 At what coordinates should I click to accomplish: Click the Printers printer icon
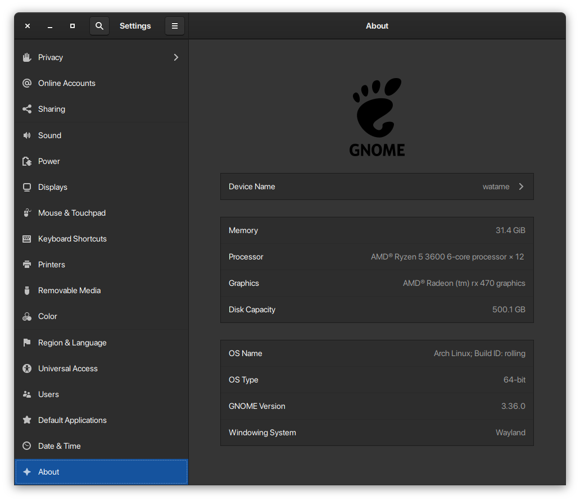pyautogui.click(x=27, y=265)
